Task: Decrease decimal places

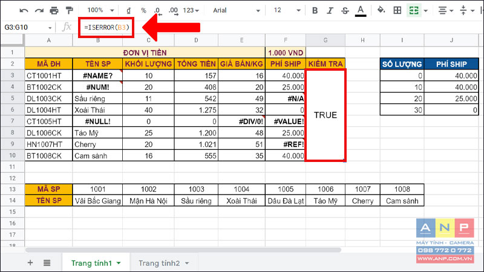Action: (158, 11)
